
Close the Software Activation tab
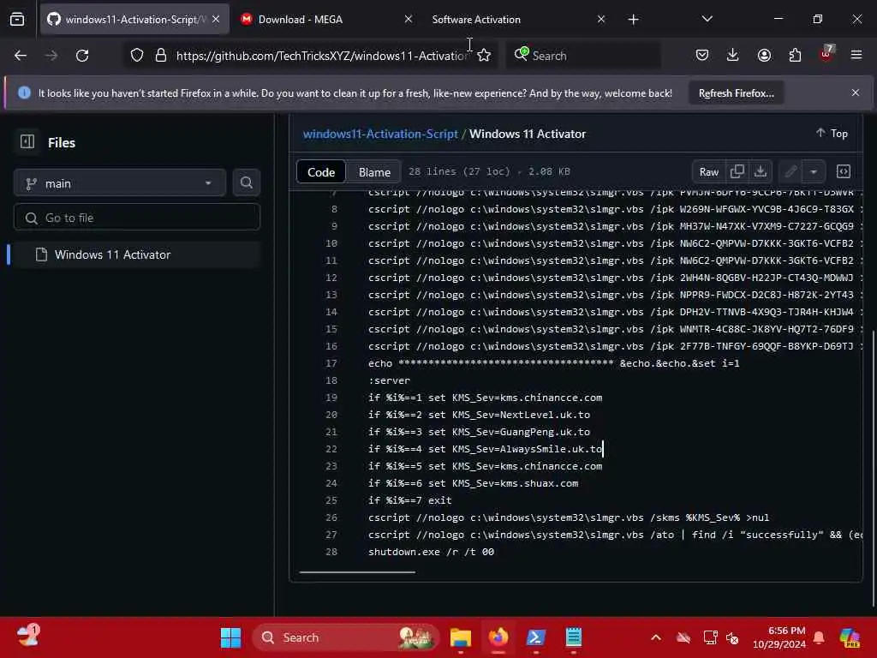601,20
